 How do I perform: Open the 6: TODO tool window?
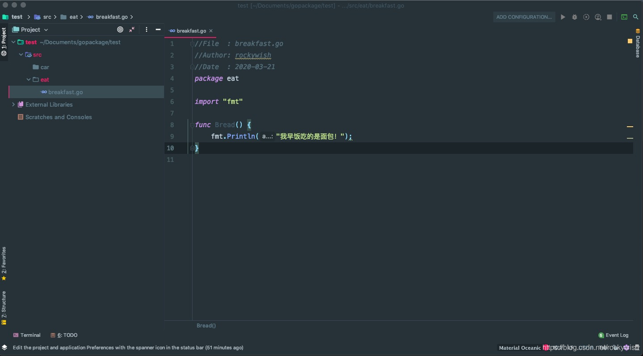point(64,335)
